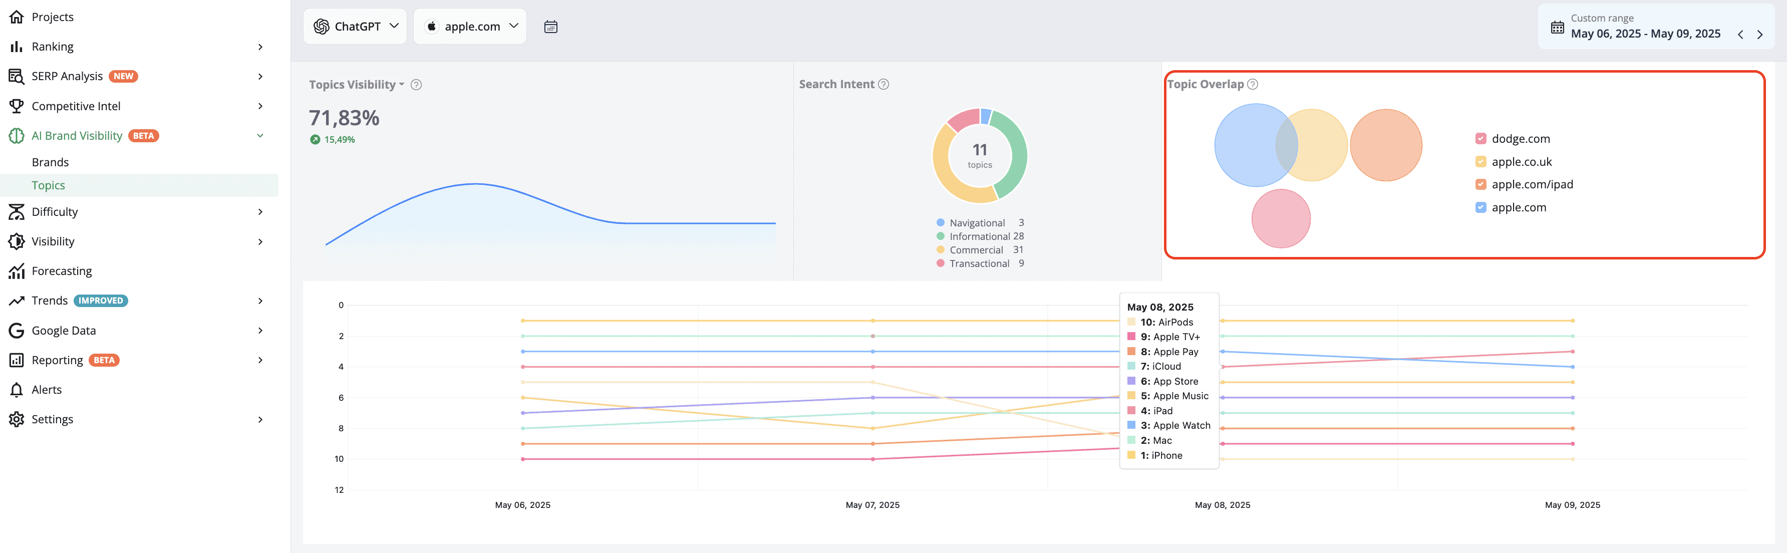
Task: Go to next date range arrow
Action: click(1760, 34)
